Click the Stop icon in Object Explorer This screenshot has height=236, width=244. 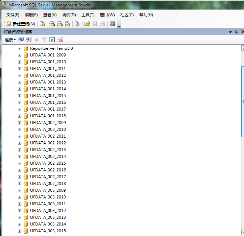click(x=36, y=40)
